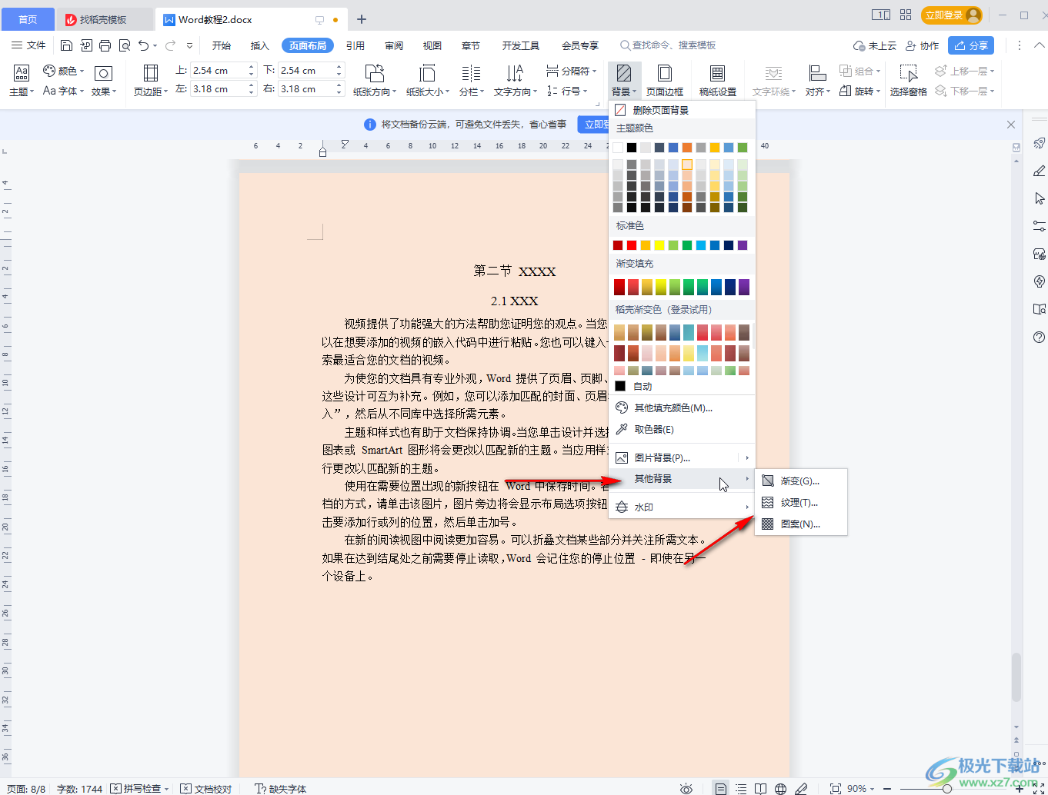Click the pencil icon in right sidebar

pyautogui.click(x=1039, y=171)
